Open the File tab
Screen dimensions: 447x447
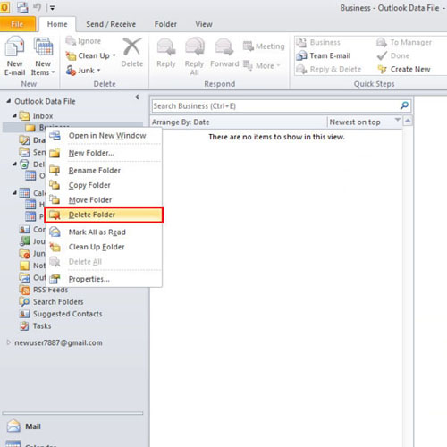point(17,24)
